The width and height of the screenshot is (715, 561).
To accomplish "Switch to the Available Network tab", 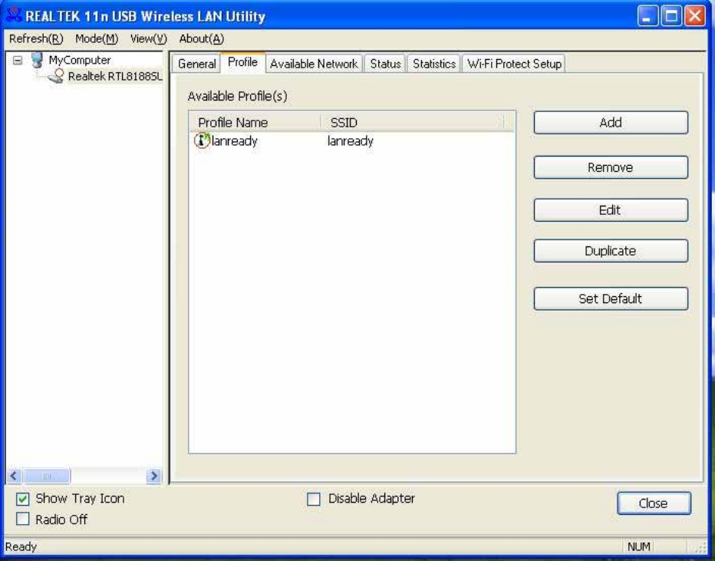I will (x=314, y=64).
